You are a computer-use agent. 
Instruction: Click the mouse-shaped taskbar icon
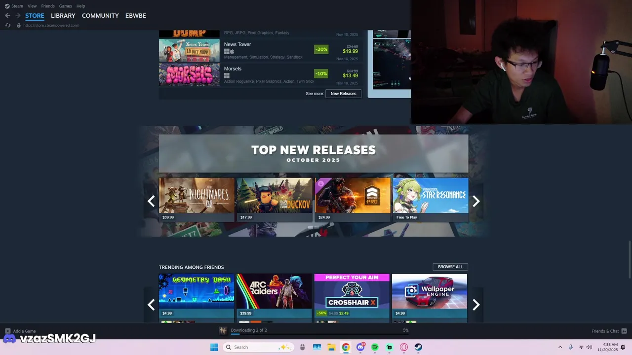(x=302, y=347)
